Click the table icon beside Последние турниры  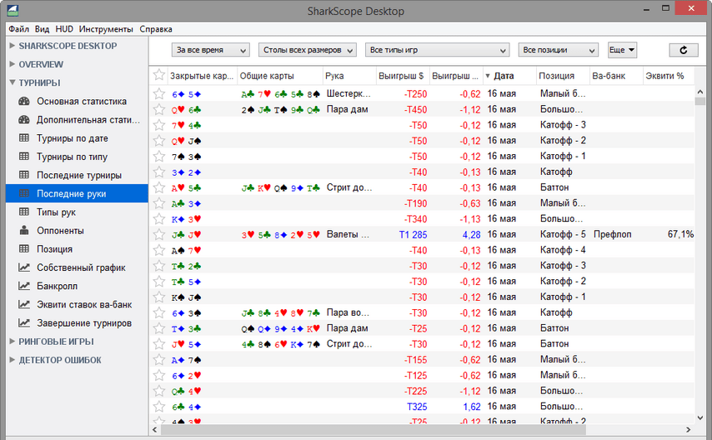(24, 175)
